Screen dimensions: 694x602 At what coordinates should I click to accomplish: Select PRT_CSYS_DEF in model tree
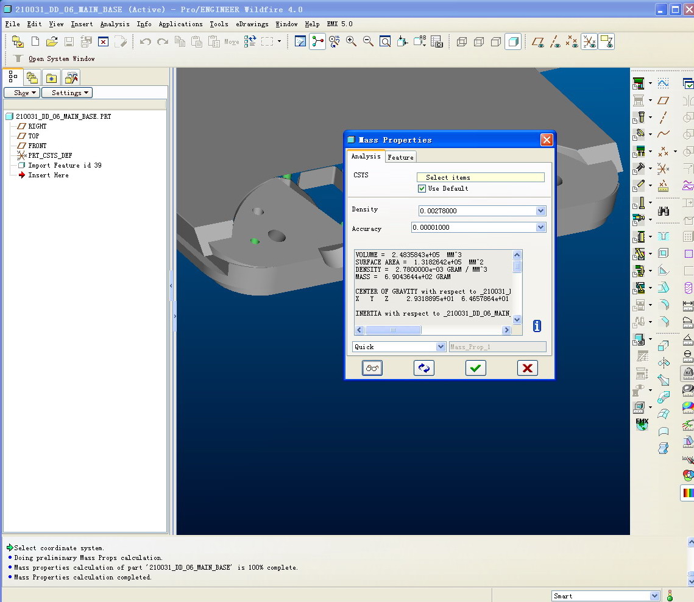(x=50, y=155)
